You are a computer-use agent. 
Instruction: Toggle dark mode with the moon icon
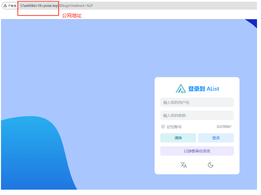210,165
